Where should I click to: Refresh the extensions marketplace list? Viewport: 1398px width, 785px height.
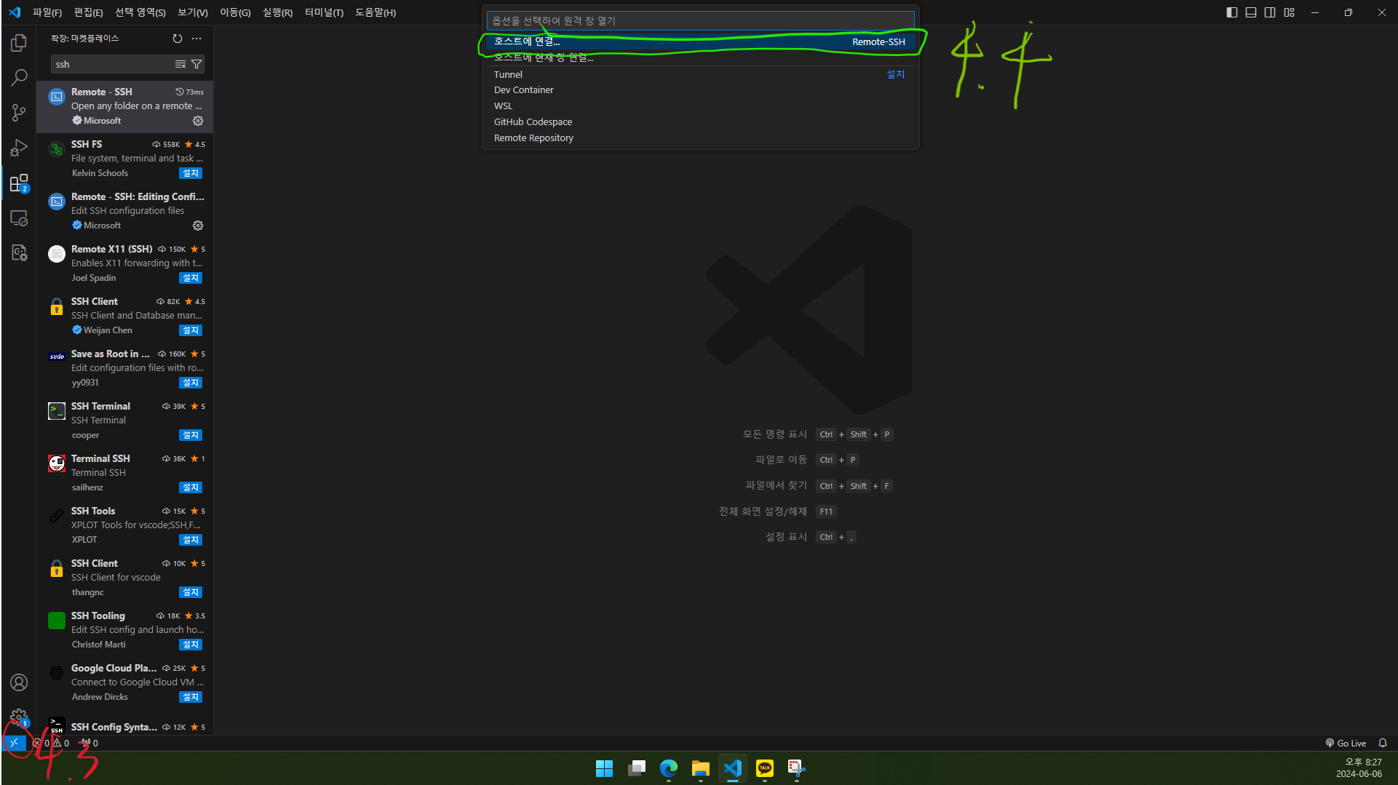[178, 39]
